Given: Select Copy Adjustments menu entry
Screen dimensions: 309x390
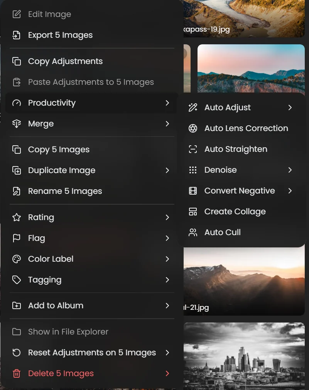Looking at the screenshot, I should [x=92, y=61].
